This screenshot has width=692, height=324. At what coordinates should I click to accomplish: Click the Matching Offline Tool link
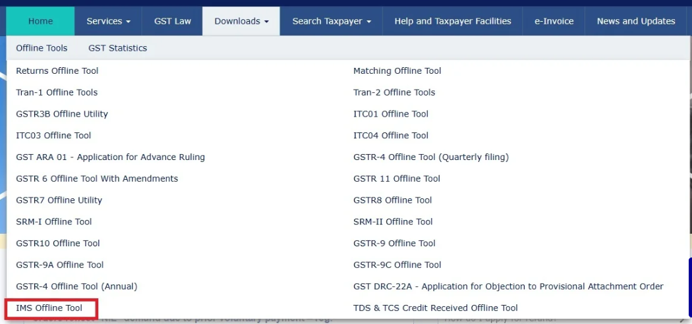(x=397, y=71)
